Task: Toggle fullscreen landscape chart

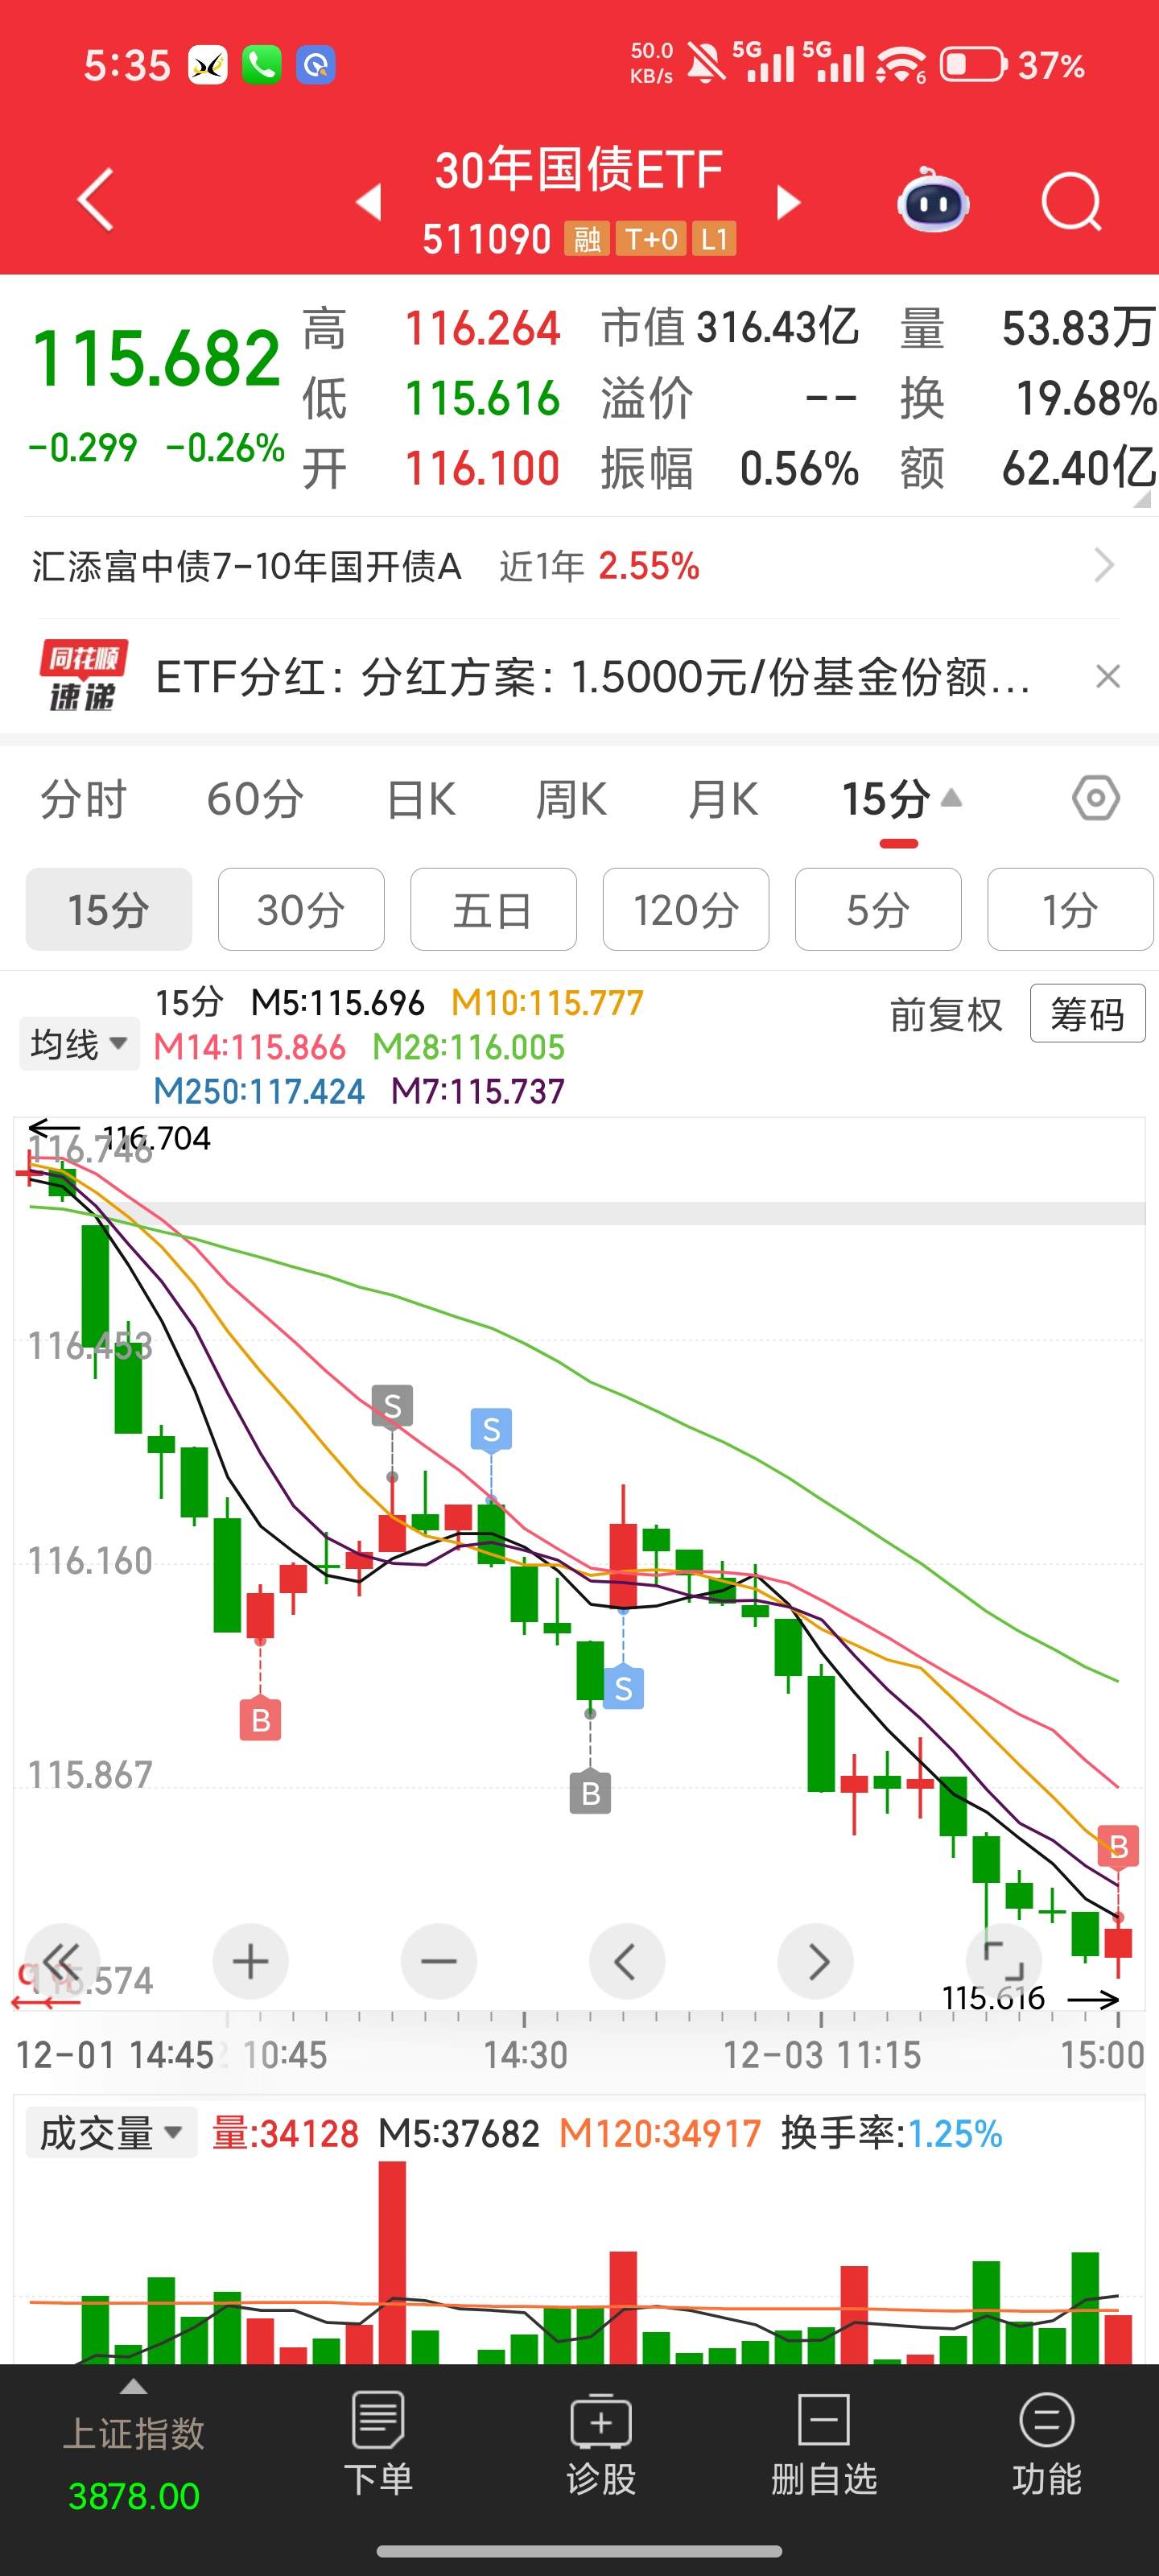Action: point(1003,1960)
